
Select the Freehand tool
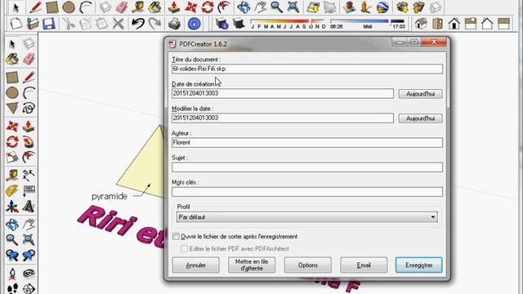point(29,108)
